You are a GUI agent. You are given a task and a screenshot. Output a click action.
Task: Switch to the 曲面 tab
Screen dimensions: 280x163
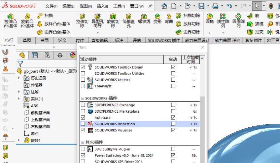pos(44,40)
